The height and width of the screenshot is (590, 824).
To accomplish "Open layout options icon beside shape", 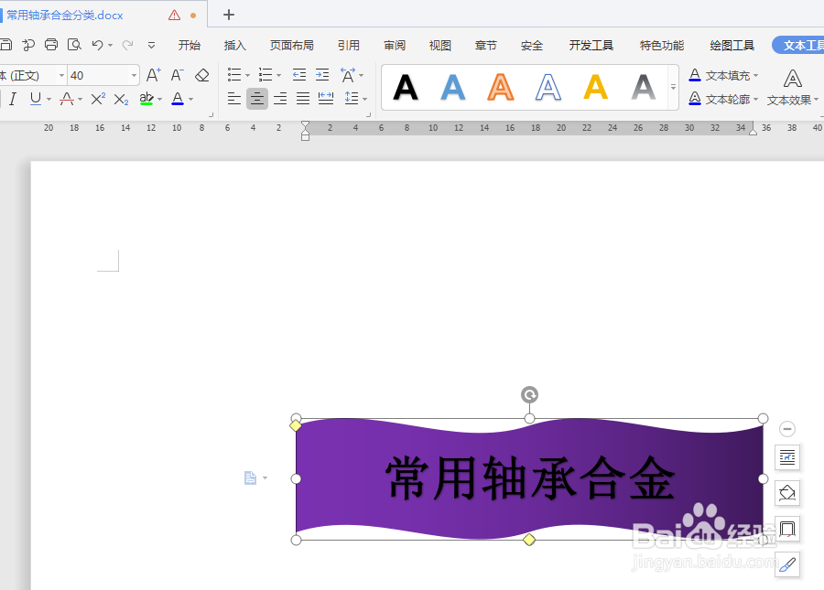I will click(787, 457).
